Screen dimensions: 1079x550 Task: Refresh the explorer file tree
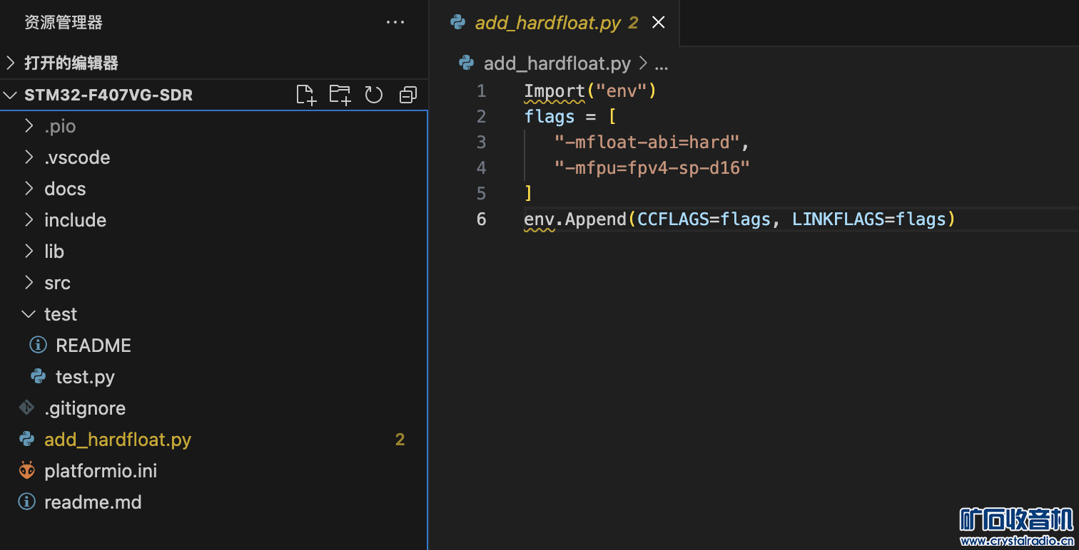(x=374, y=95)
